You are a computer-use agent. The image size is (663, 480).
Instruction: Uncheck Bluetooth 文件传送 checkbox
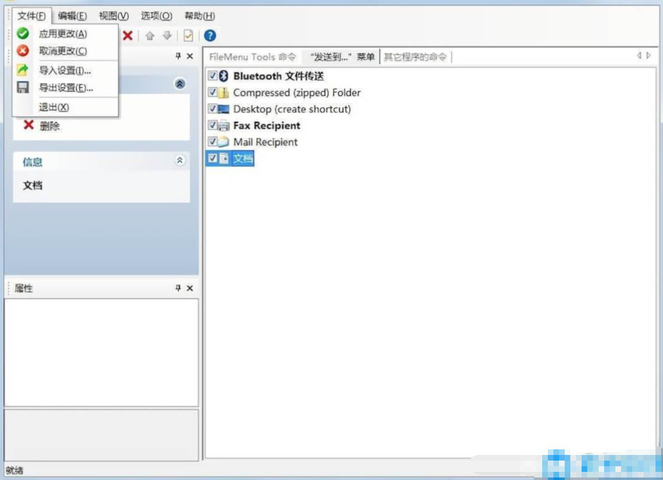[212, 76]
